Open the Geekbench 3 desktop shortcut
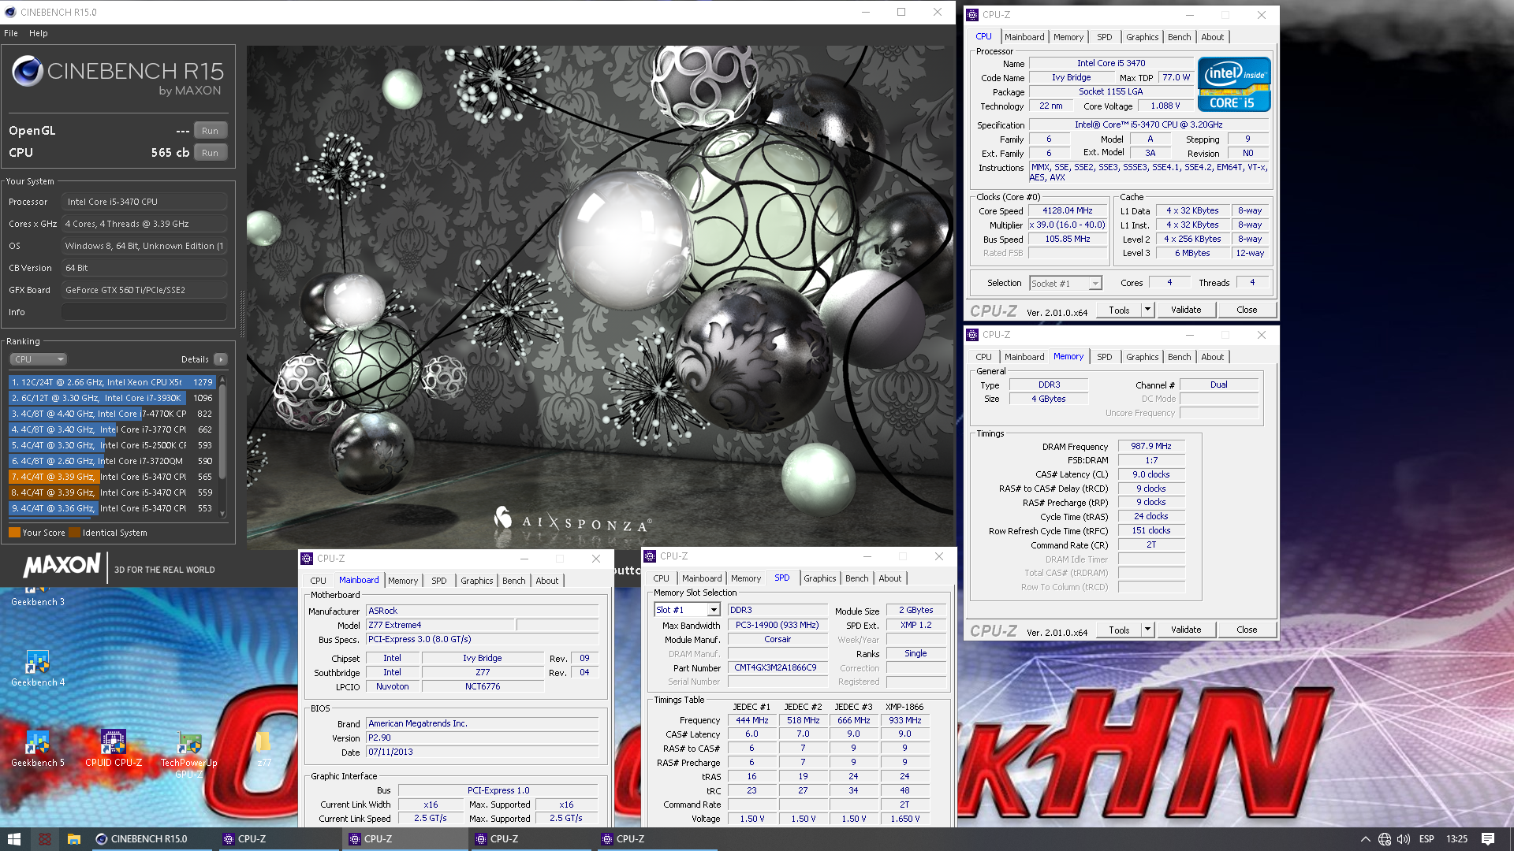The width and height of the screenshot is (1514, 851). [x=37, y=595]
